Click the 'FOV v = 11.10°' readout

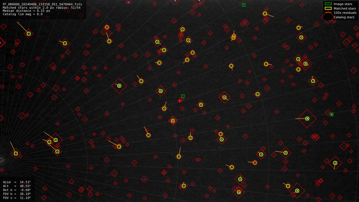pyautogui.click(x=17, y=198)
